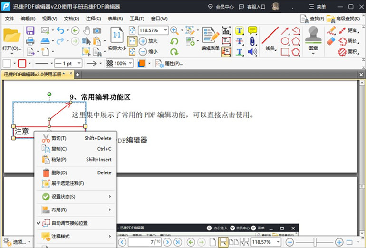Viewport: 366px width, 248px height.
Task: Open the 客服入口 customer service link
Action: click(x=252, y=7)
